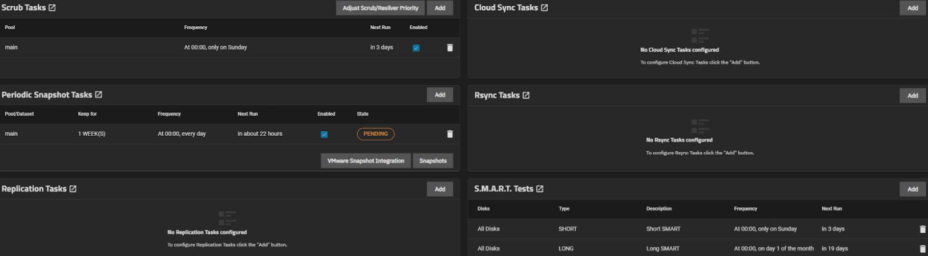Image resolution: width=928 pixels, height=256 pixels.
Task: Open Replication Tasks external link icon
Action: pyautogui.click(x=73, y=189)
